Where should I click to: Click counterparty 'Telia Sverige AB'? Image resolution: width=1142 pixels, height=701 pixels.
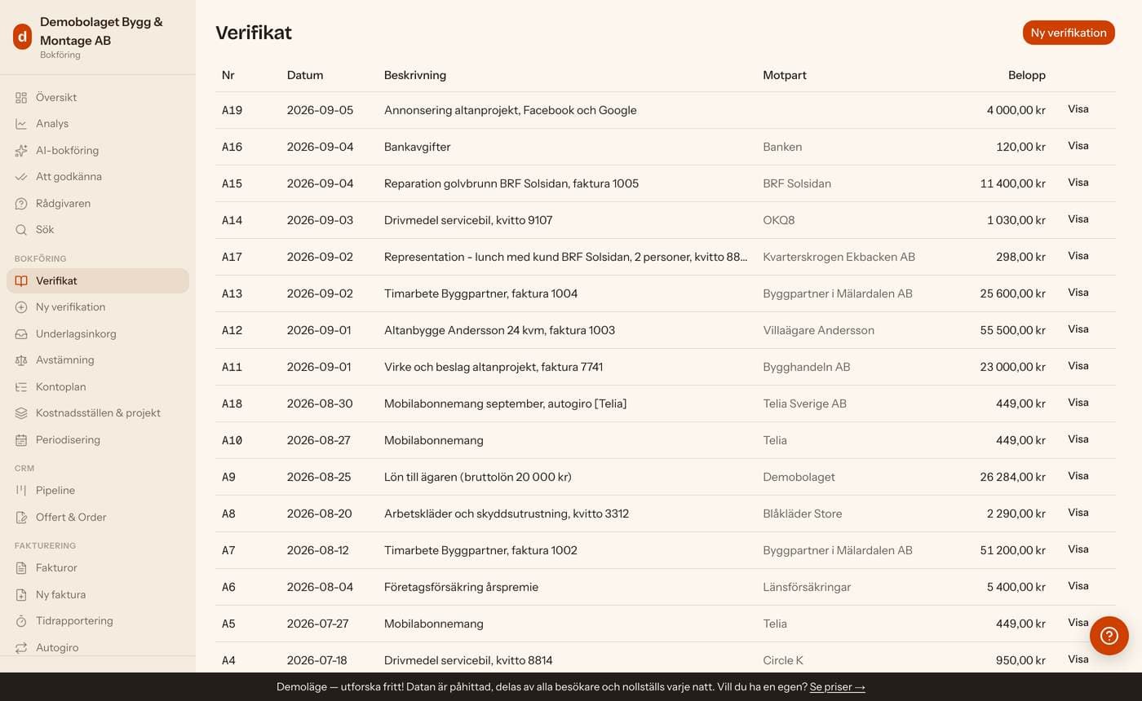point(805,403)
